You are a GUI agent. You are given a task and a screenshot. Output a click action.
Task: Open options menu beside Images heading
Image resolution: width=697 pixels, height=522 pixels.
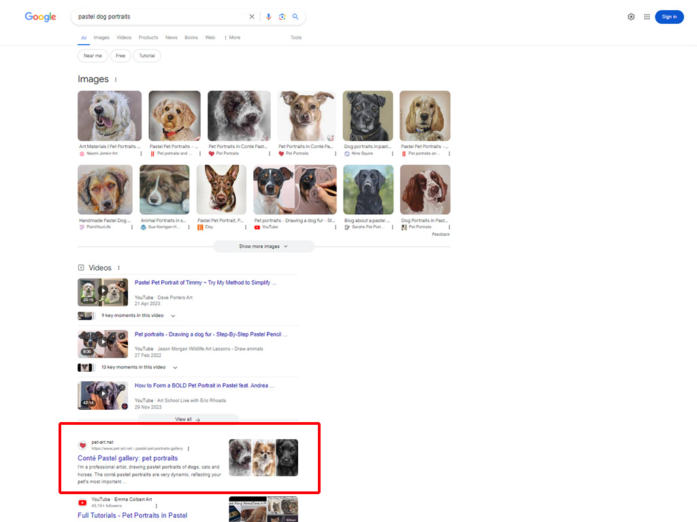pyautogui.click(x=116, y=80)
